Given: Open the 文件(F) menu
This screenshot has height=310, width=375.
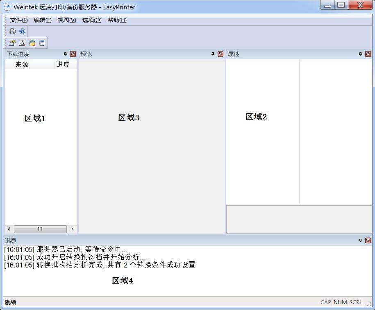Looking at the screenshot, I should (x=19, y=20).
